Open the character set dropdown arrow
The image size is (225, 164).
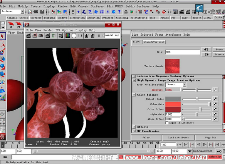(x=190, y=151)
